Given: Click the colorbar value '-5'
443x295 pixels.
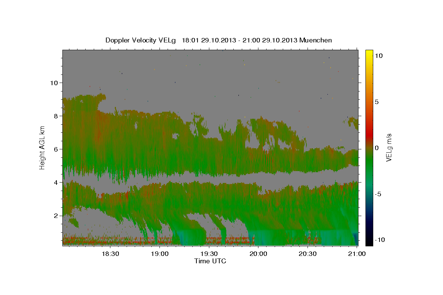Looking at the screenshot, I should [378, 194].
